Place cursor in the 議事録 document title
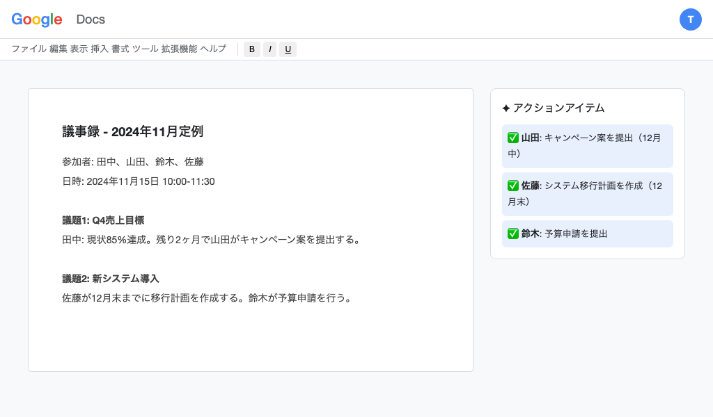This screenshot has width=713, height=417. [132, 131]
